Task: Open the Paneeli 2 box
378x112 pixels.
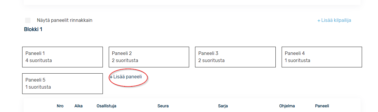Action: (x=149, y=57)
